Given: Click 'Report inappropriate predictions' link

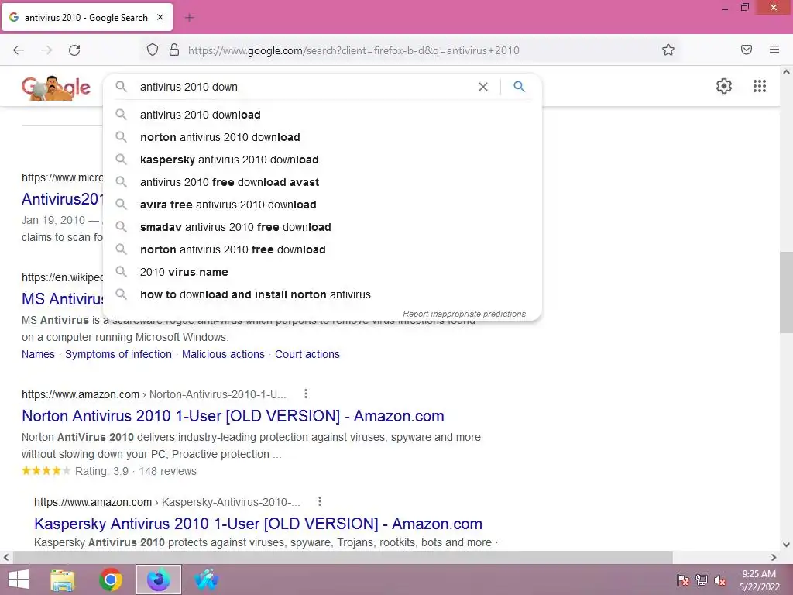Looking at the screenshot, I should [465, 314].
